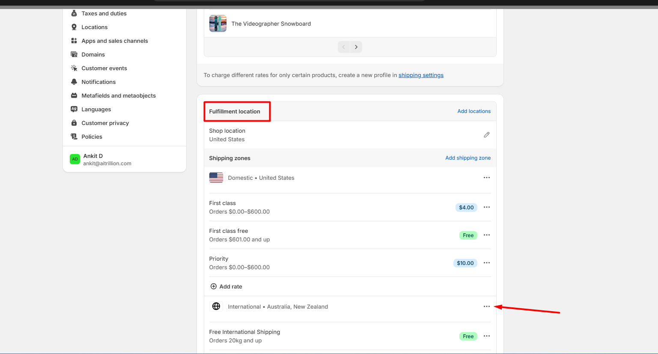Open Policies settings page

click(92, 137)
